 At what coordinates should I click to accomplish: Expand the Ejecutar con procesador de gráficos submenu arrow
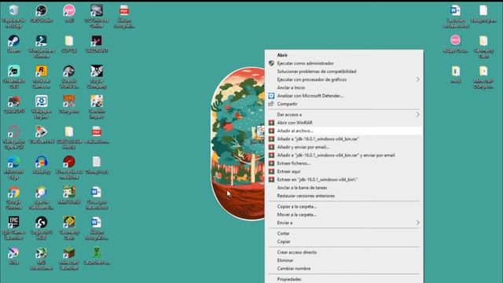pos(417,79)
